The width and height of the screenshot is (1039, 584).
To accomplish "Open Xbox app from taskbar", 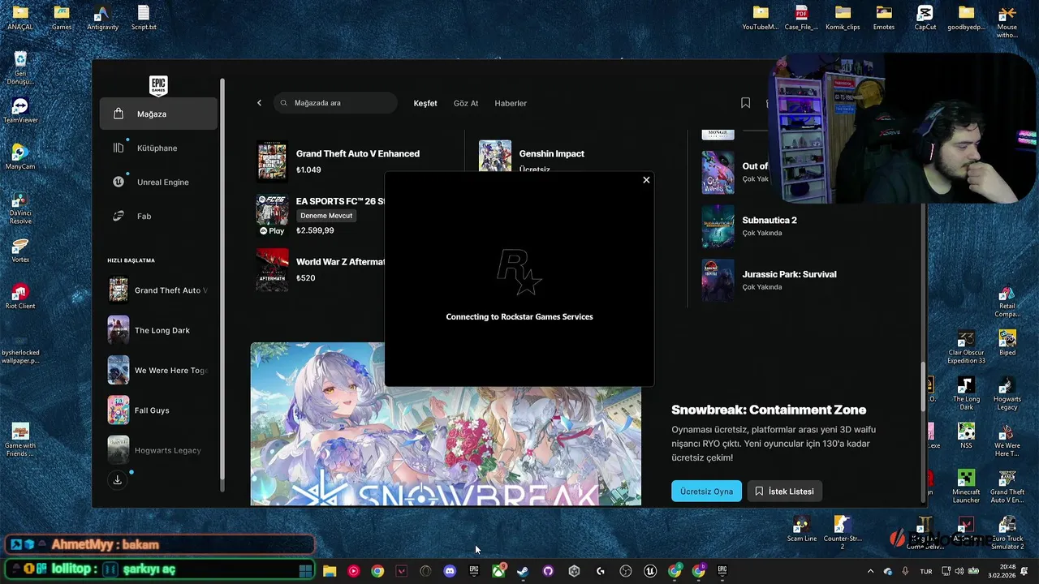I will [x=498, y=571].
